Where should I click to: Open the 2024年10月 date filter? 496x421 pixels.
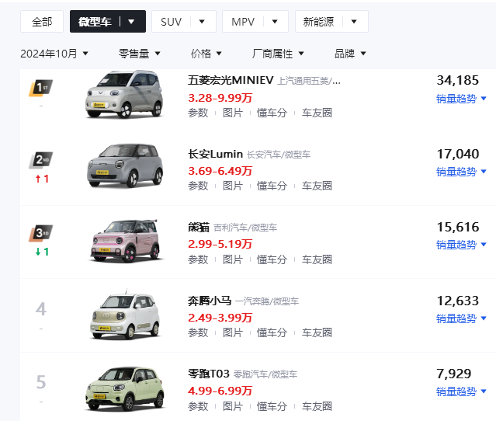tap(54, 54)
